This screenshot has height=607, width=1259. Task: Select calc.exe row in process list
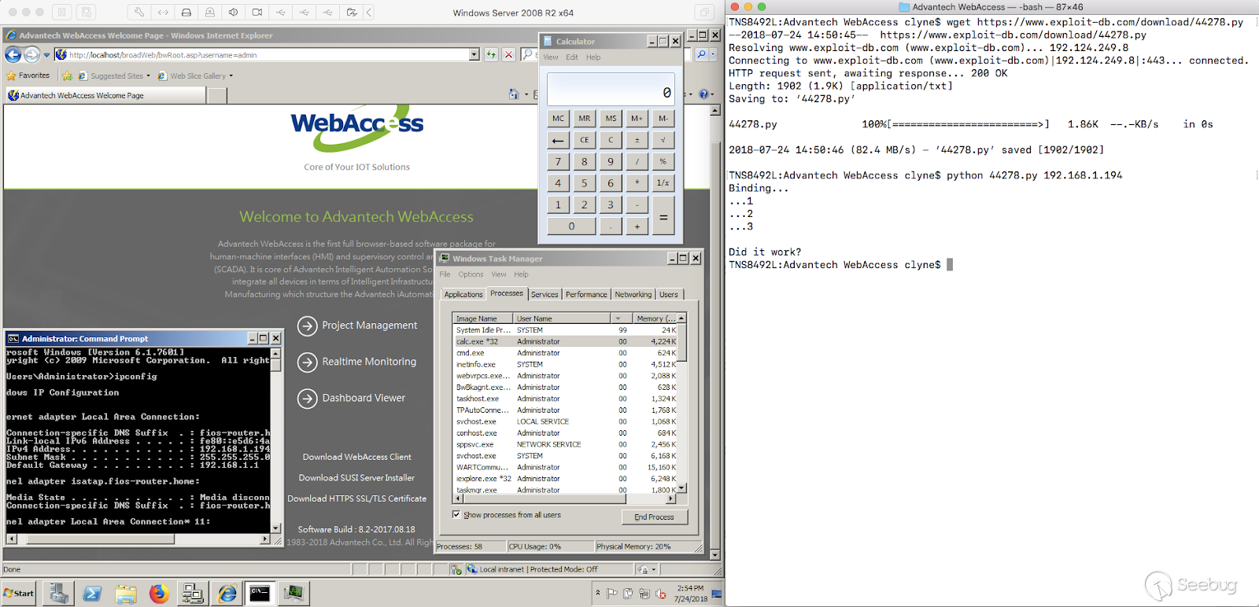coord(565,341)
